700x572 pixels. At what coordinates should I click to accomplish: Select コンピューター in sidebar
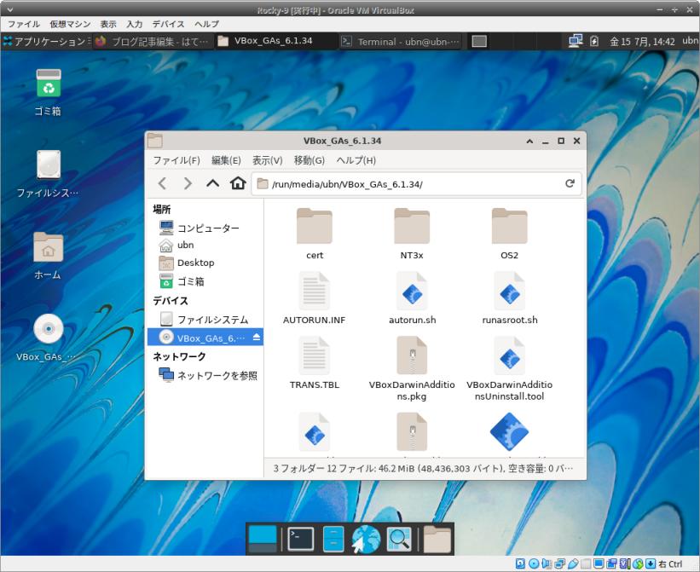point(205,228)
